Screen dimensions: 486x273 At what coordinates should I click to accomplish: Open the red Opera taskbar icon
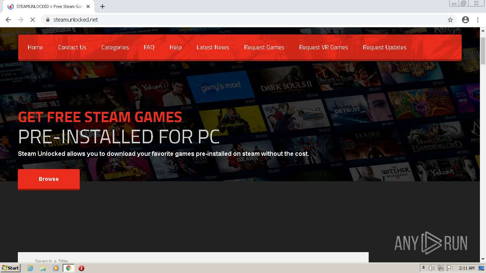click(81, 268)
